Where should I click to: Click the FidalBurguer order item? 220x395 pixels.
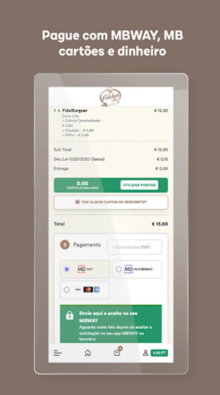[x=75, y=110]
